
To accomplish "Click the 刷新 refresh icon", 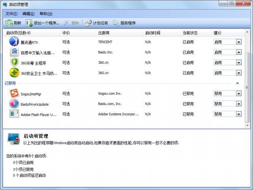I will coord(9,23).
